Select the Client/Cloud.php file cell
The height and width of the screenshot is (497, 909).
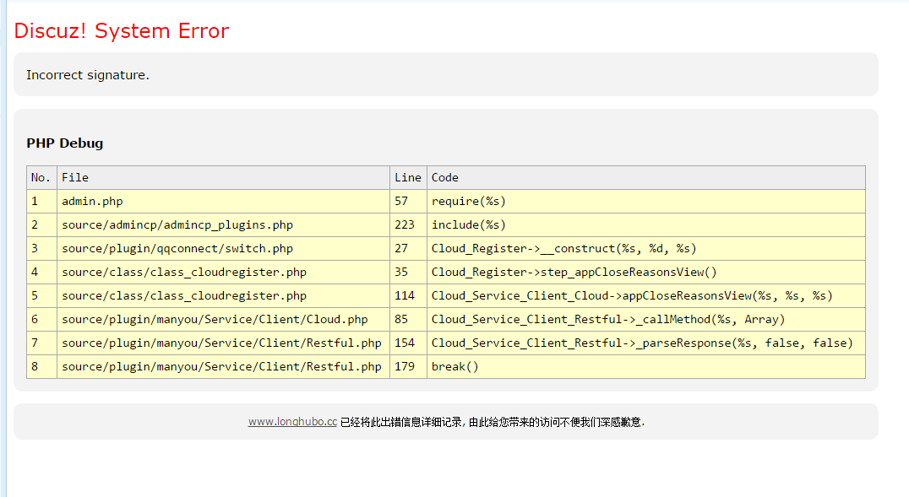[x=223, y=320]
